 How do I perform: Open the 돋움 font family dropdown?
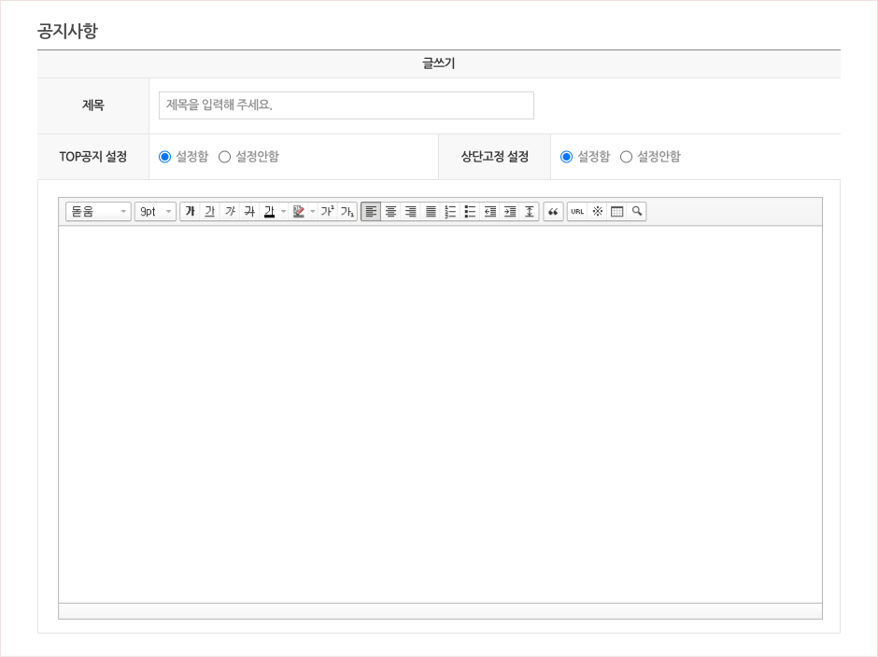pos(98,212)
